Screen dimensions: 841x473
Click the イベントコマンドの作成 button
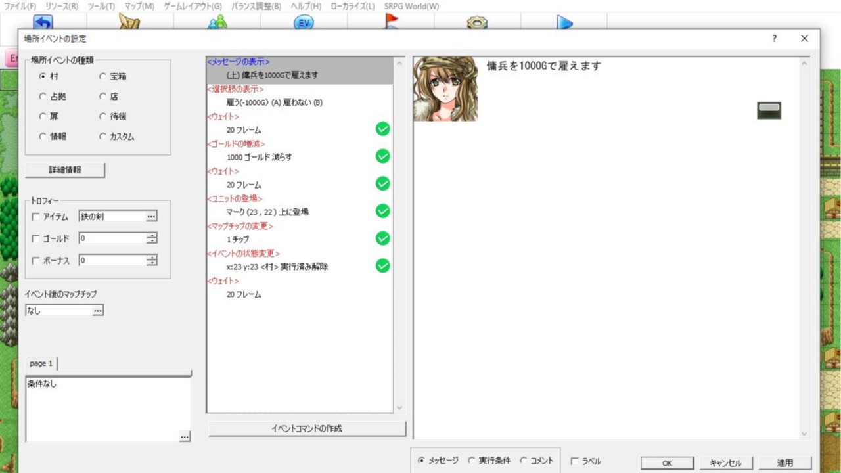click(x=306, y=428)
